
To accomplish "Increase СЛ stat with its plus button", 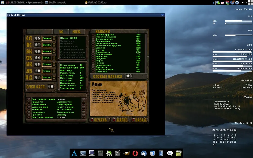I will point(54,37).
